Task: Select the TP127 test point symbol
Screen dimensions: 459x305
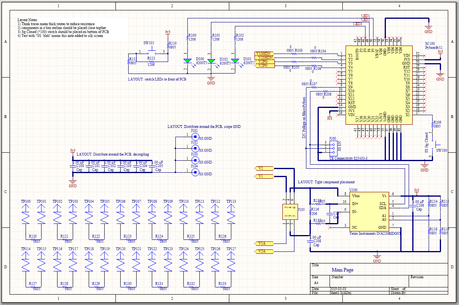Action: 231,261
